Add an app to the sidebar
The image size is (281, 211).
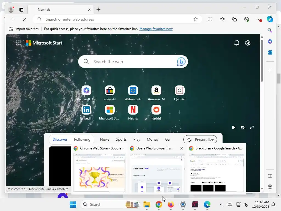270,70
